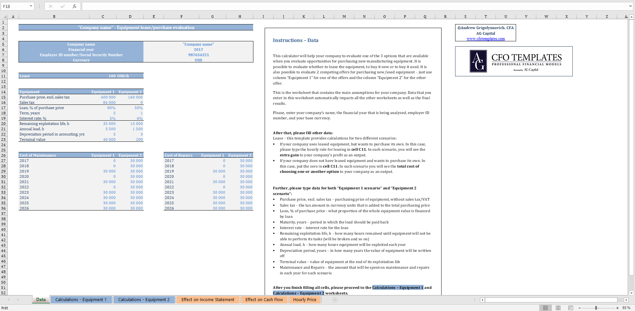The height and width of the screenshot is (311, 635).
Task: Open the Insert Function fx icon
Action: tap(75, 6)
